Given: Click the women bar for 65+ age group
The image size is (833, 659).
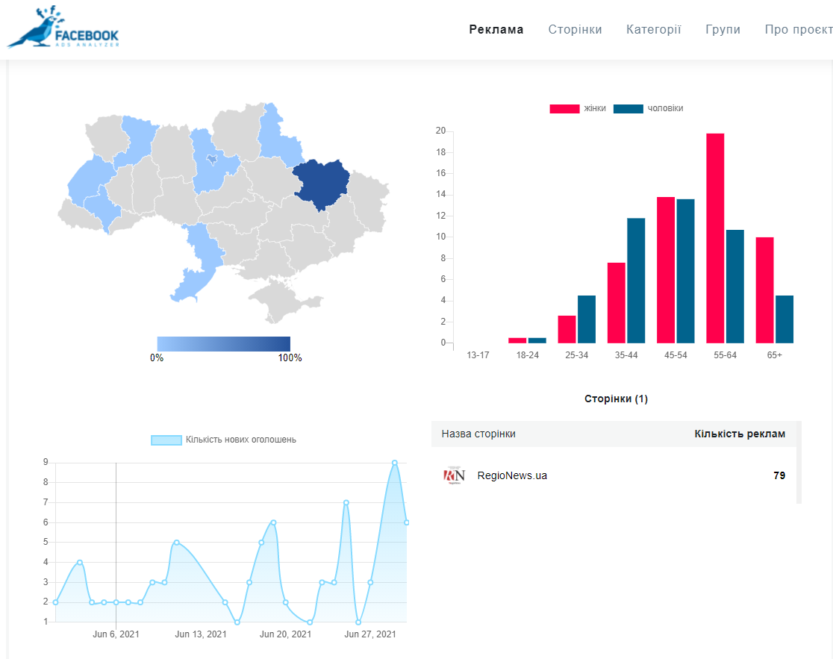Looking at the screenshot, I should [764, 290].
